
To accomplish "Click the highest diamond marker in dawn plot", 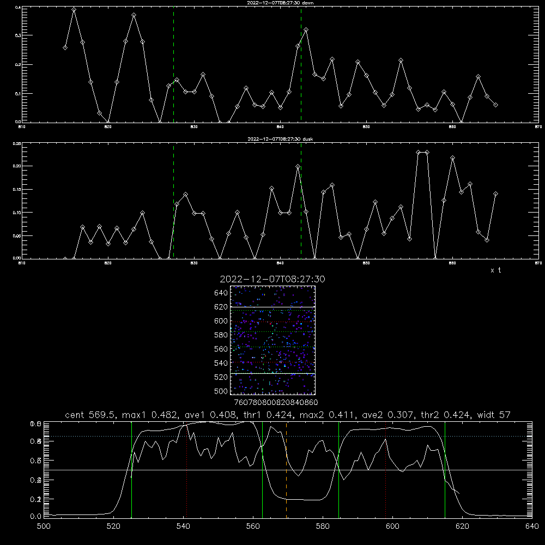I will (x=74, y=10).
